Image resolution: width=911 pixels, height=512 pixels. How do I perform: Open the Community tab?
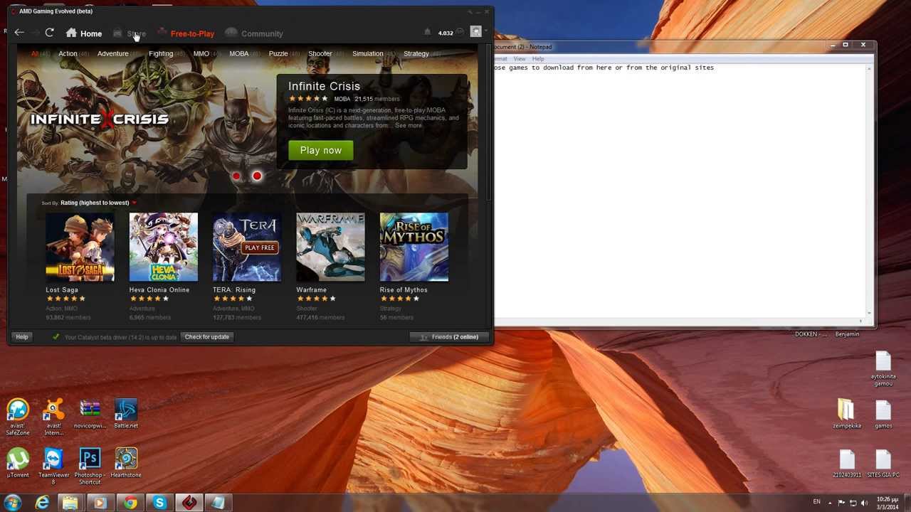pyautogui.click(x=254, y=33)
